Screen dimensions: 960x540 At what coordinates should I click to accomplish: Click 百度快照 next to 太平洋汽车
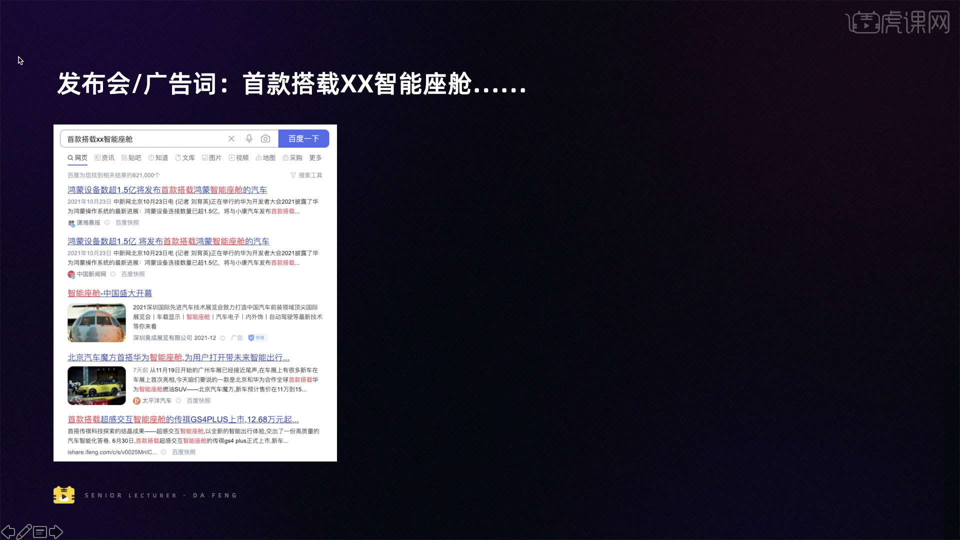tap(198, 401)
